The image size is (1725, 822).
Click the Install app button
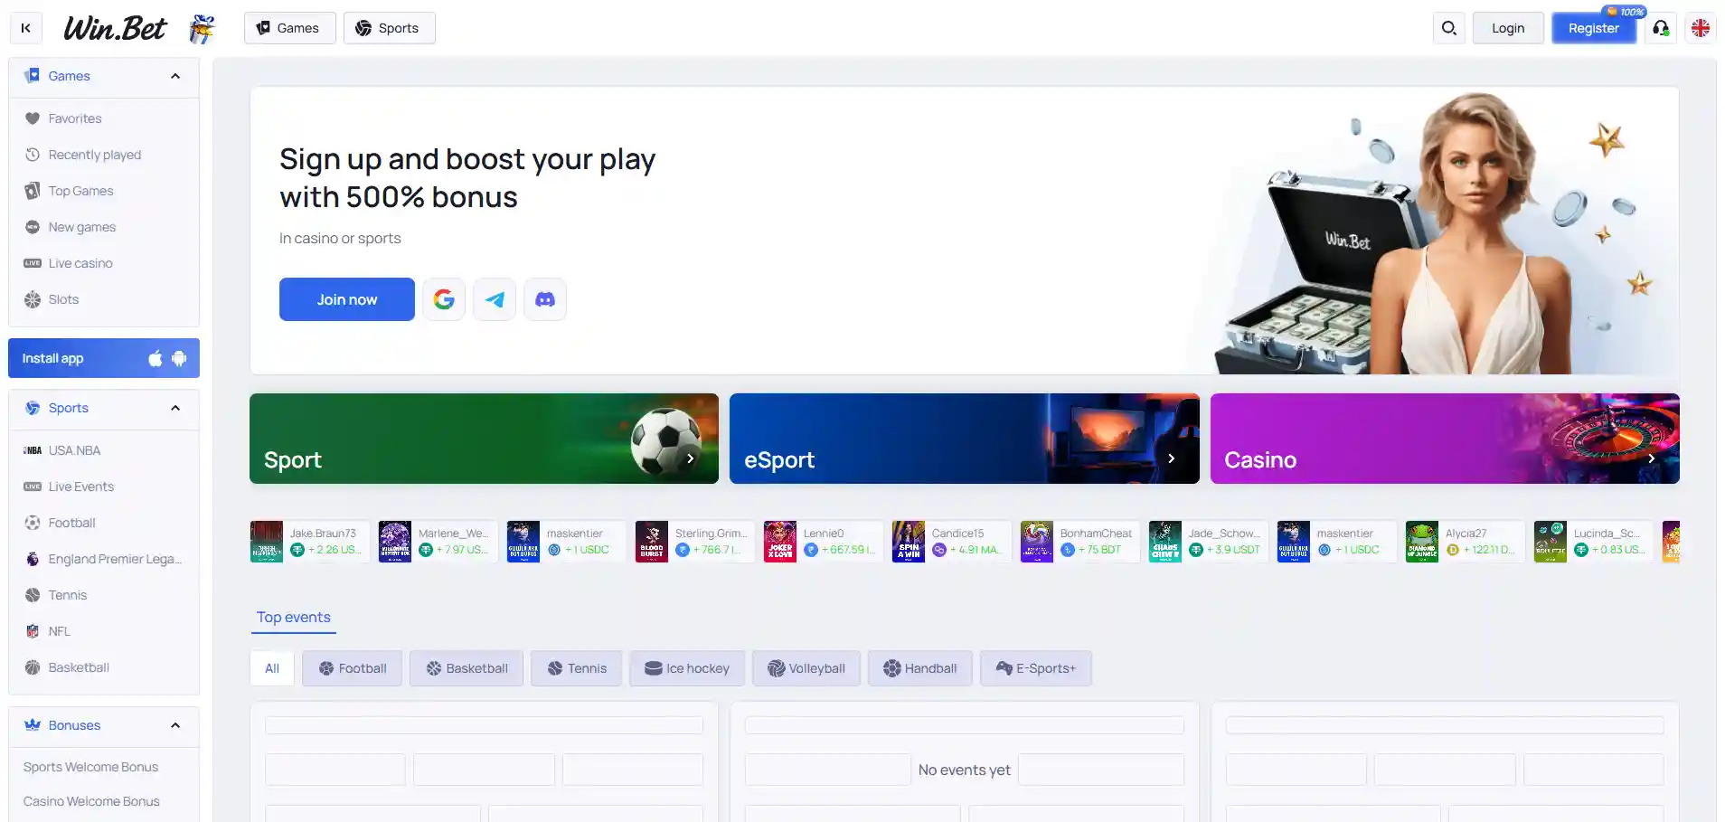coord(104,358)
